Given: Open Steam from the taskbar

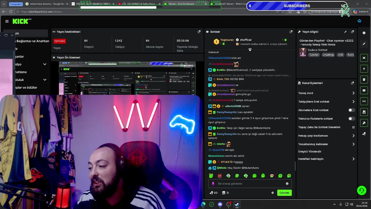Looking at the screenshot, I should tap(237, 204).
